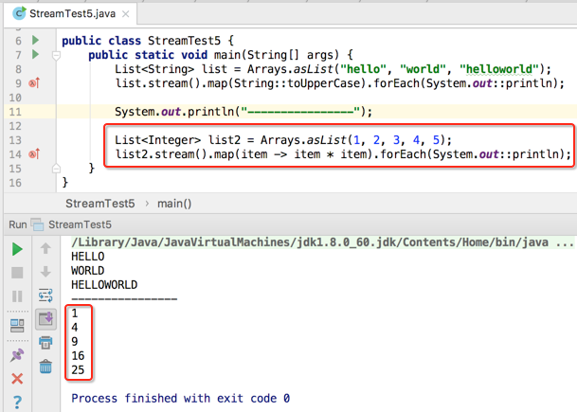Click the lambda gutter marker on line 14
This screenshot has height=412, width=577.
(34, 154)
